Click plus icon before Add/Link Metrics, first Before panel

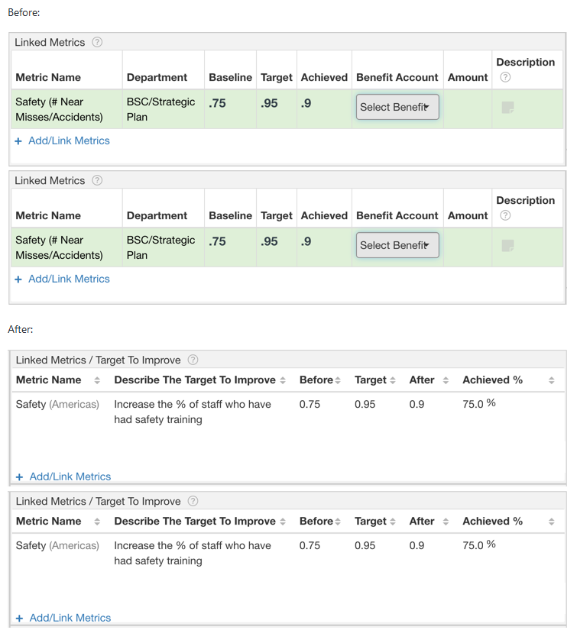pos(18,141)
